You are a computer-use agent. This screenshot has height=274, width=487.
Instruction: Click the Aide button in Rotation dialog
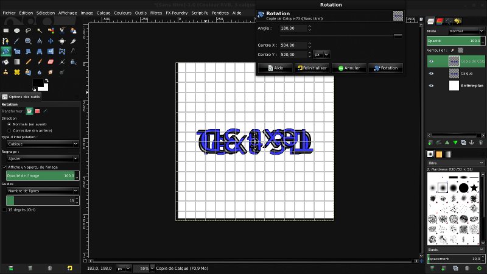coord(275,68)
